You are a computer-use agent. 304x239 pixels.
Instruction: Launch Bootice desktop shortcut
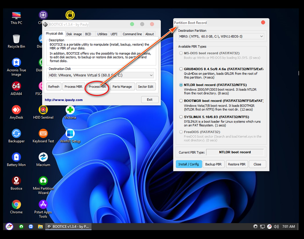tap(16, 183)
